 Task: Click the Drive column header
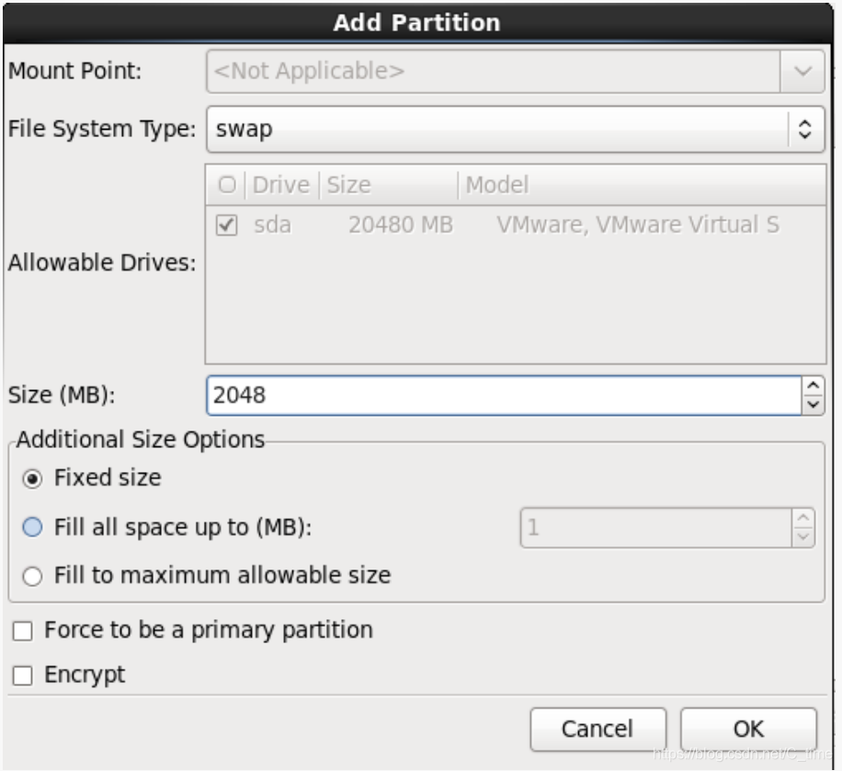[x=281, y=185]
